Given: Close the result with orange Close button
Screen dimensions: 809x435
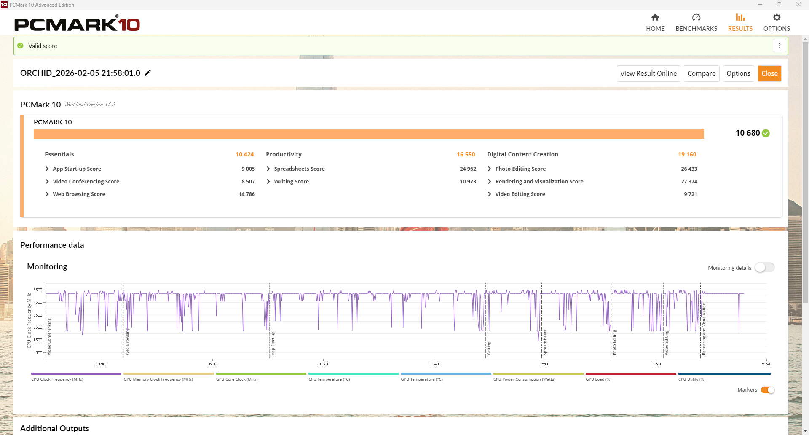Looking at the screenshot, I should (769, 73).
